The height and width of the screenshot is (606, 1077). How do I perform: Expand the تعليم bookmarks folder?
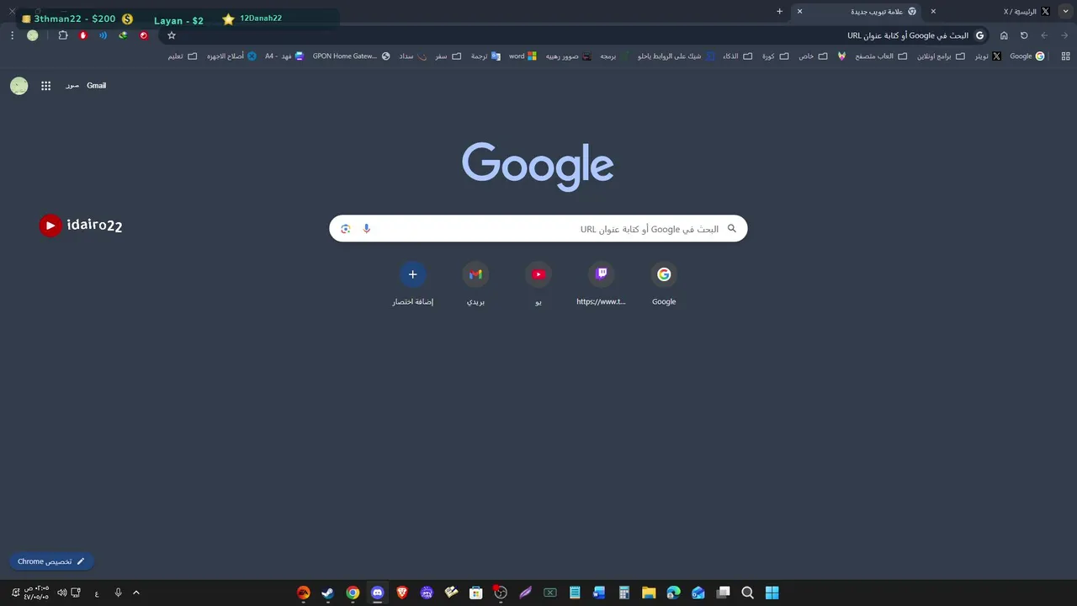(x=182, y=56)
